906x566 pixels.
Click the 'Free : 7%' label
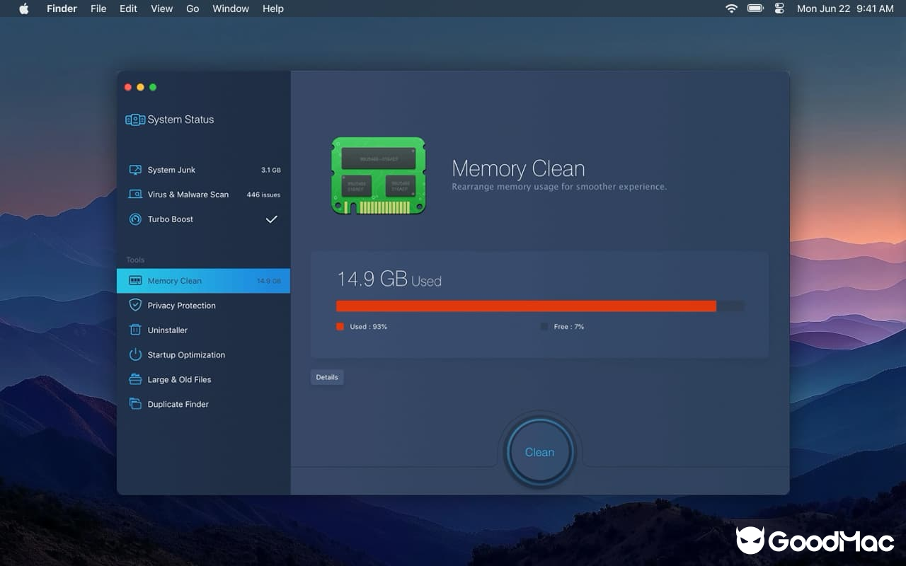tap(569, 327)
